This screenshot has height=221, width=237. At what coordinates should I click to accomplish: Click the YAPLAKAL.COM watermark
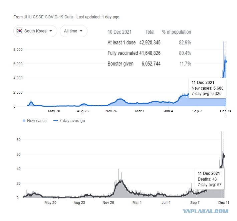click(x=205, y=211)
